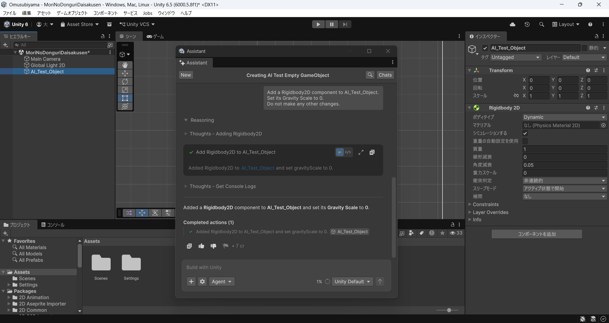Viewport: 609px width, 323px height.
Task: Select the Rect tool in Scene toolbar
Action: pyautogui.click(x=125, y=98)
